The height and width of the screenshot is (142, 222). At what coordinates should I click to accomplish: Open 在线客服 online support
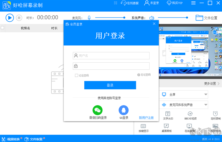[x=130, y=3]
